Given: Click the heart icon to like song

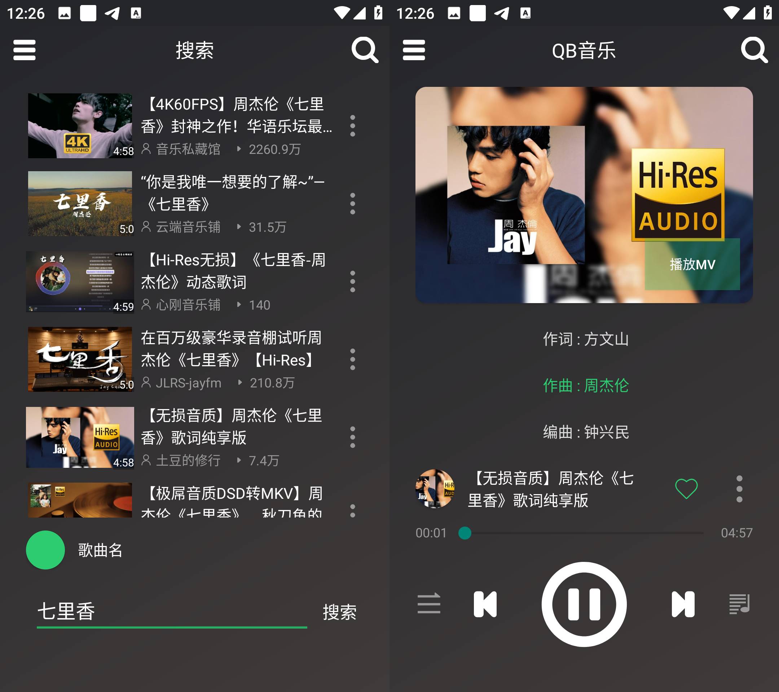Looking at the screenshot, I should coord(687,487).
